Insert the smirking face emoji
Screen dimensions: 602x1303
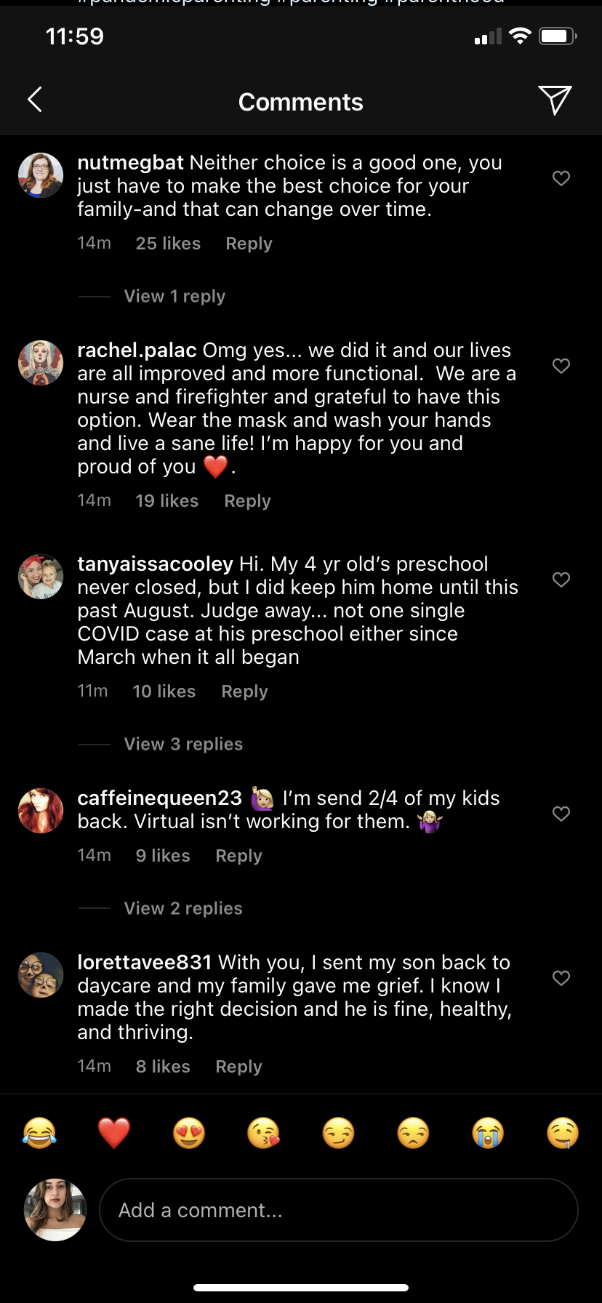click(339, 1133)
